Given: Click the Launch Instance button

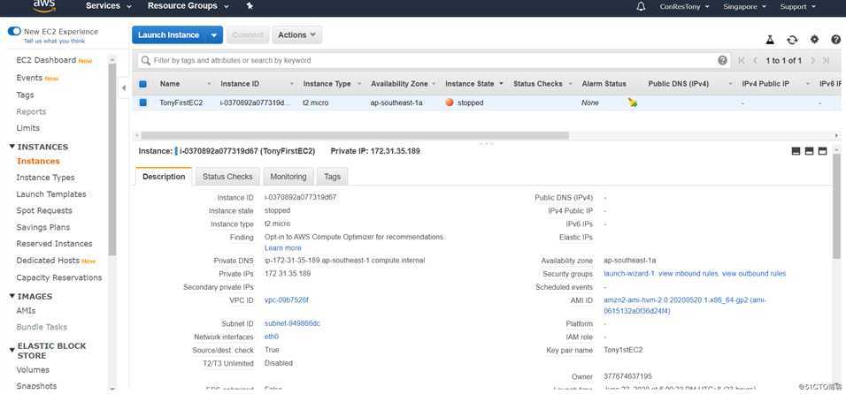Looking at the screenshot, I should (x=169, y=35).
